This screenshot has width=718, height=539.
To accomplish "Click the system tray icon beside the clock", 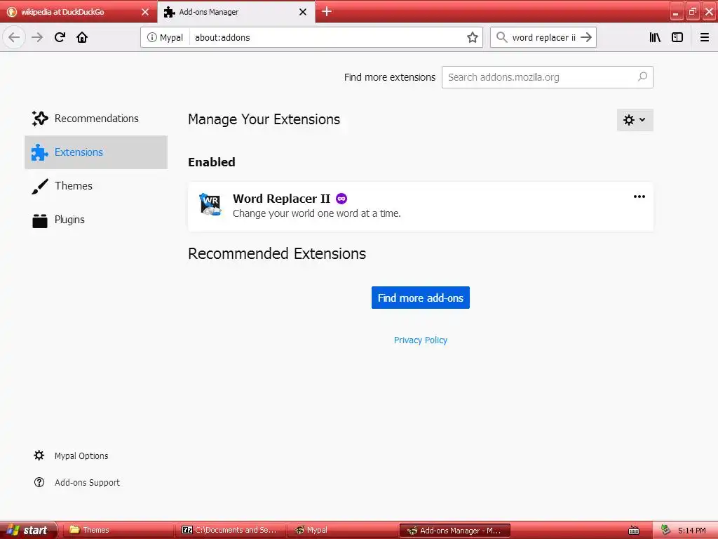I will tap(665, 531).
